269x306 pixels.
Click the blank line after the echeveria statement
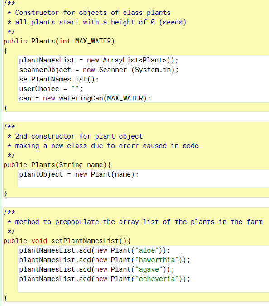point(144,288)
